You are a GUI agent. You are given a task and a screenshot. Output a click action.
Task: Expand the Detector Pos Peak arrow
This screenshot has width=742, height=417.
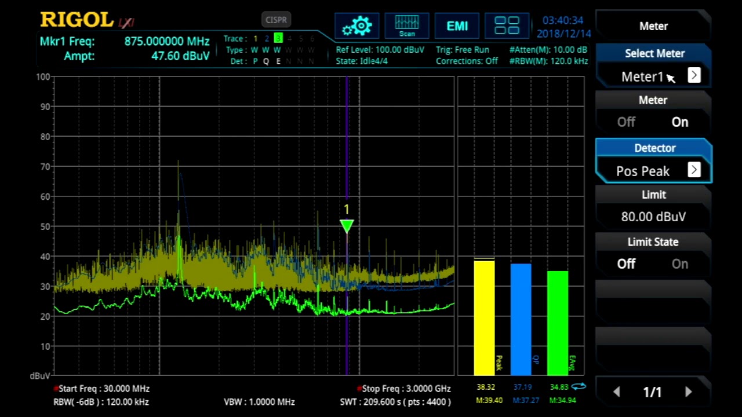[694, 170]
